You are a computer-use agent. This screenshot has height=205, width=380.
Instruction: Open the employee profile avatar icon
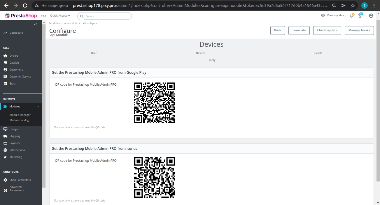(x=371, y=16)
